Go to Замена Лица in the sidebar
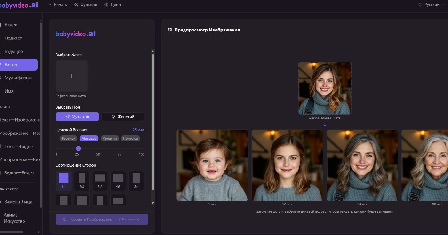Image resolution: width=448 pixels, height=235 pixels. [x=19, y=202]
